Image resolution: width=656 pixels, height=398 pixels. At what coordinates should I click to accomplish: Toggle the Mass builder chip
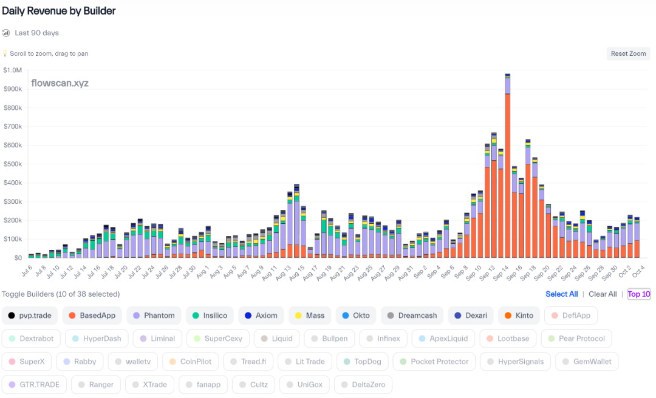pyautogui.click(x=309, y=315)
